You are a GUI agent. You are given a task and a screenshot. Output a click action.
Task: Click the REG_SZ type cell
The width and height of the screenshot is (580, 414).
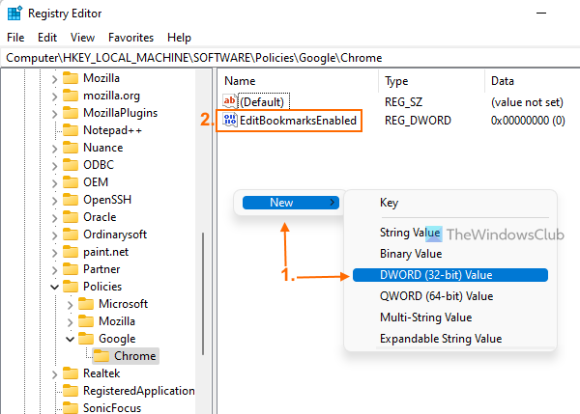(403, 102)
